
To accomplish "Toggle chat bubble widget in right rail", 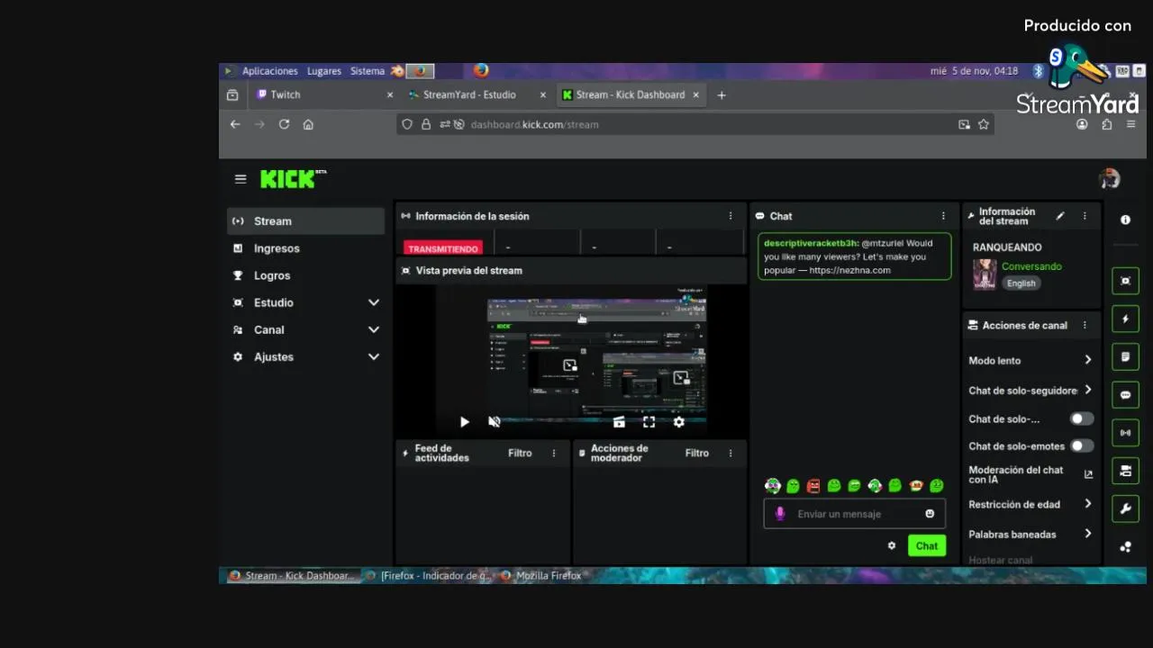I will 1125,394.
